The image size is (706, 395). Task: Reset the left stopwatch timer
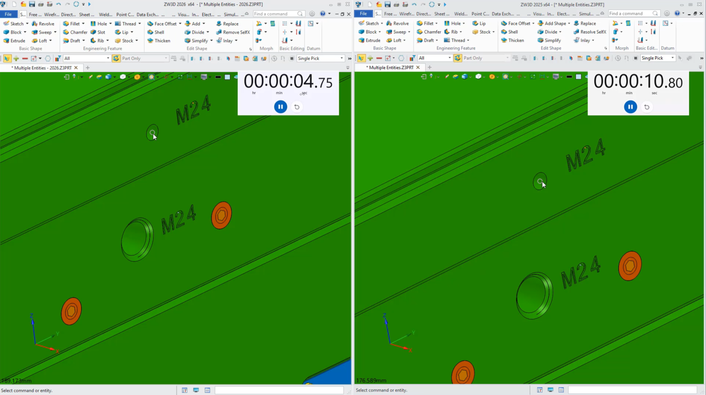[297, 107]
